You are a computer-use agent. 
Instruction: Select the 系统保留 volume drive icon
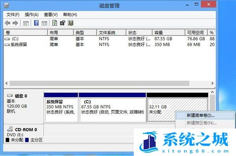pos(7,45)
